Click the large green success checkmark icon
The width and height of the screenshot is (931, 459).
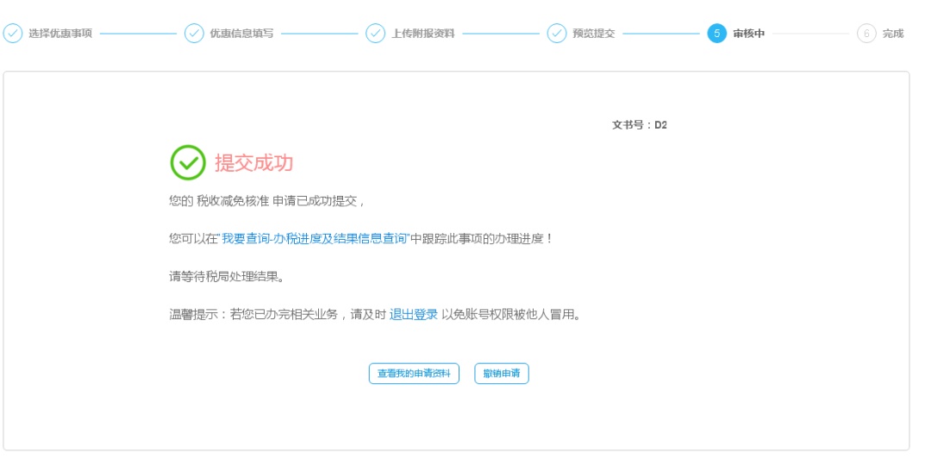[187, 162]
